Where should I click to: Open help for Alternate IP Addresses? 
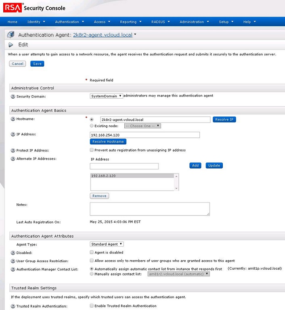coord(13,159)
